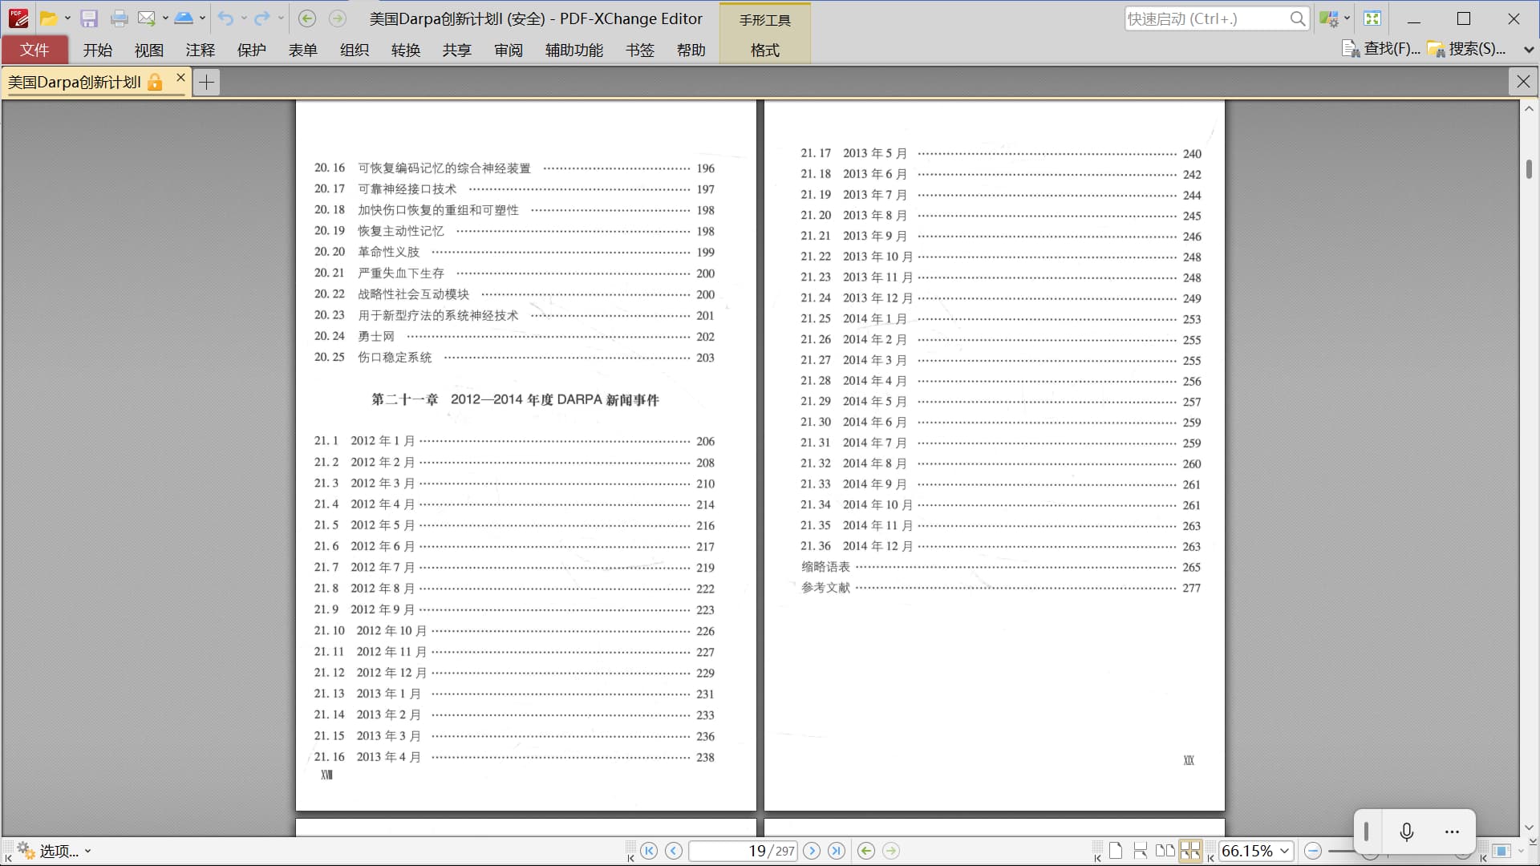Click the Scan document icon
Image resolution: width=1540 pixels, height=866 pixels.
pyautogui.click(x=184, y=18)
